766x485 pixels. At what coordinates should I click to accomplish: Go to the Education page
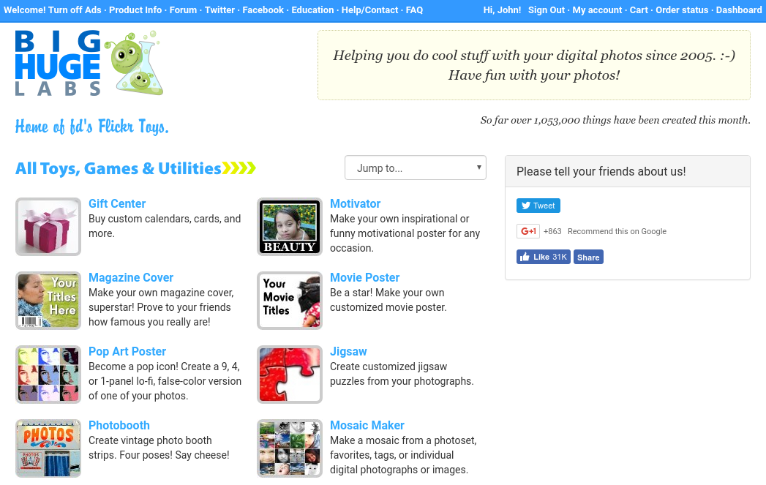(312, 10)
